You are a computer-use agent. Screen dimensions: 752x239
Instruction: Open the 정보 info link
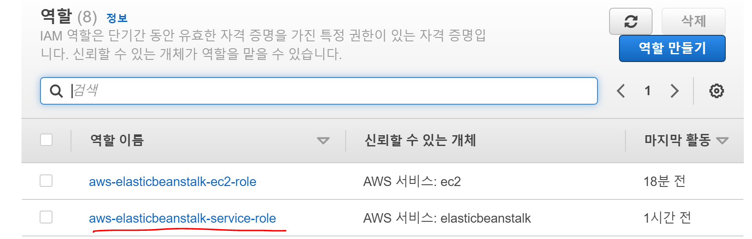click(117, 18)
